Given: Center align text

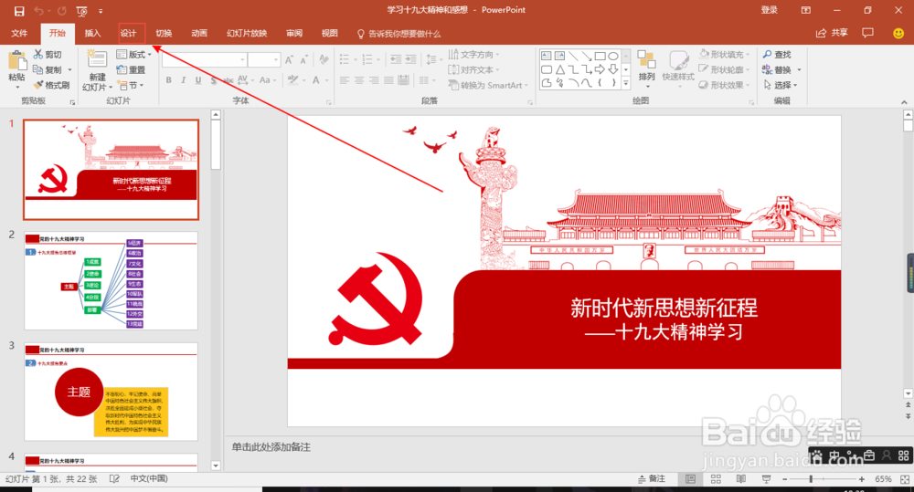Looking at the screenshot, I should (359, 80).
